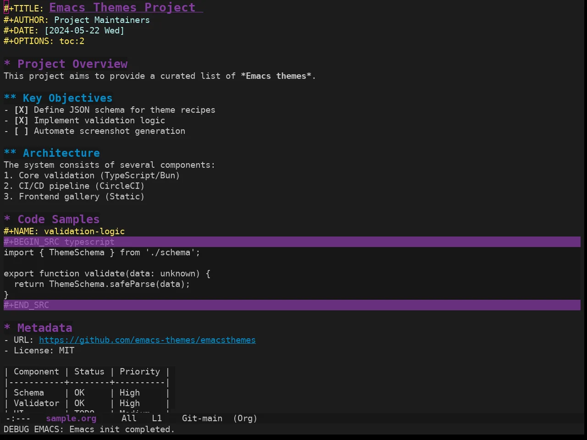This screenshot has height=440, width=587.
Task: Check the 'Automate screenshot generation' checkbox
Action: coord(21,131)
